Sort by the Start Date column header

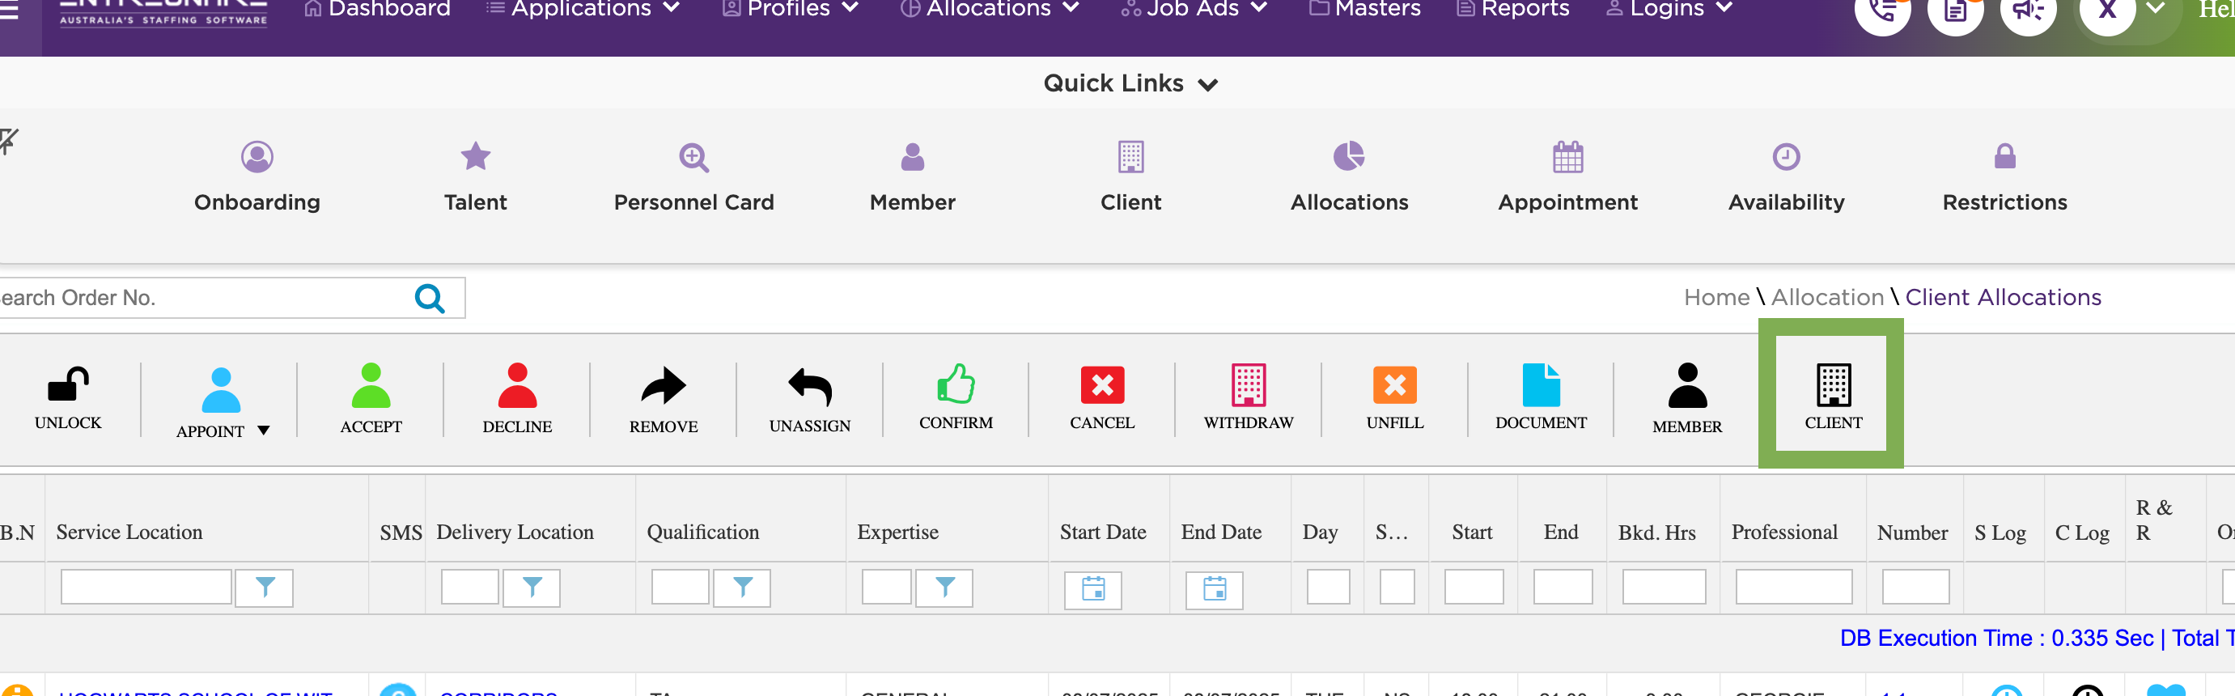click(1103, 532)
